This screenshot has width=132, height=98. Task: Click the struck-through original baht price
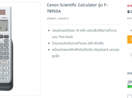tap(130, 12)
